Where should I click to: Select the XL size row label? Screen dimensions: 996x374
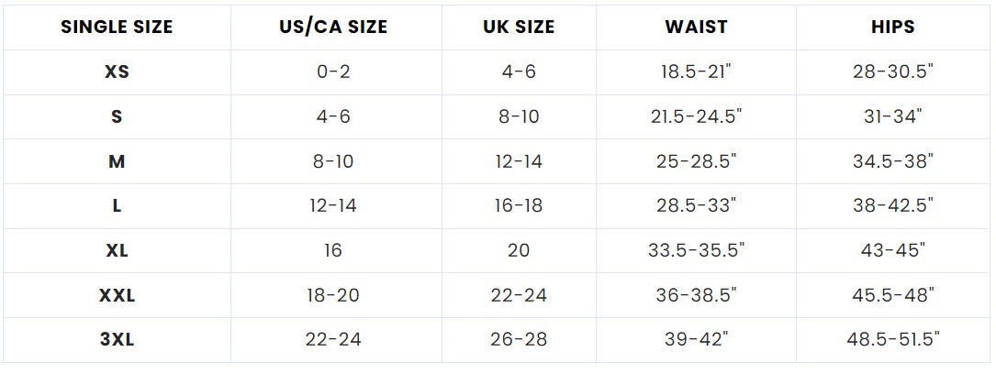tap(117, 250)
